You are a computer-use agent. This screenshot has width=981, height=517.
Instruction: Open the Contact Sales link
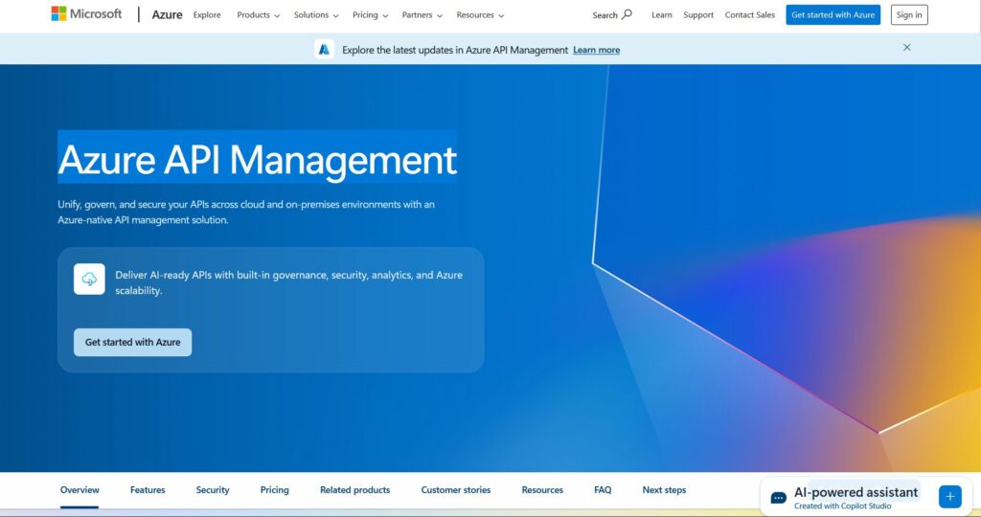click(x=749, y=15)
